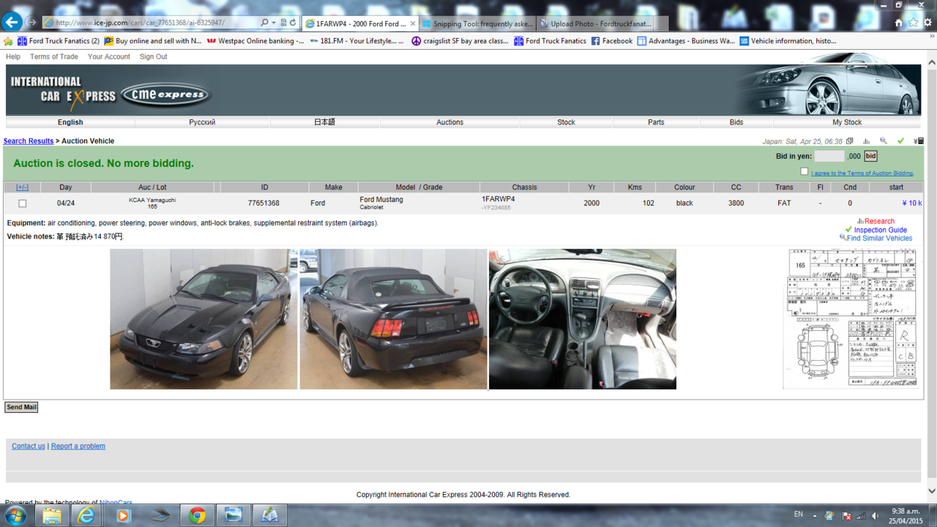Click the magnifier search icon near Japan time
This screenshot has width=937, height=527.
pyautogui.click(x=884, y=141)
